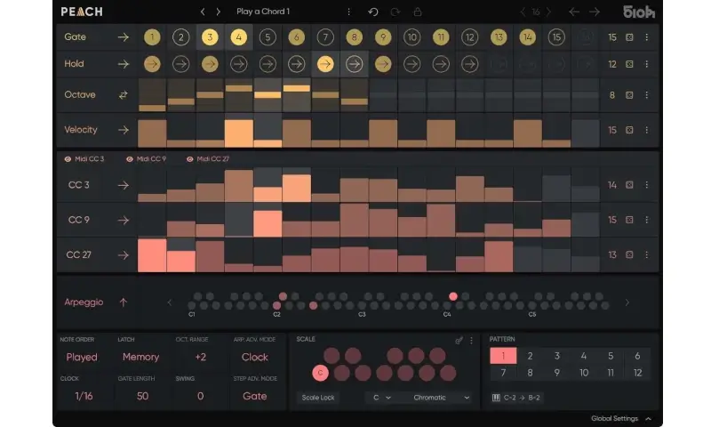This screenshot has width=711, height=427.
Task: Click the Scale Lock button
Action: [x=318, y=398]
